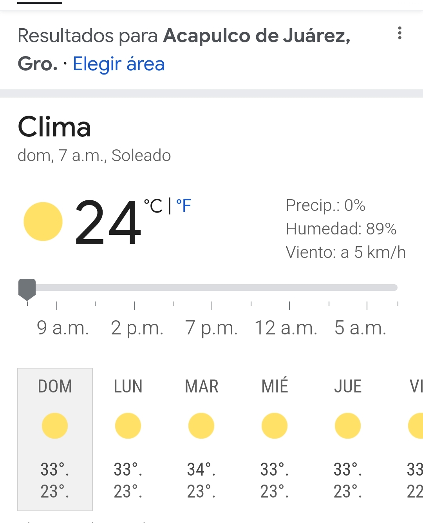The image size is (423, 523).
Task: Select the JUE day forecast
Action: pyautogui.click(x=348, y=439)
